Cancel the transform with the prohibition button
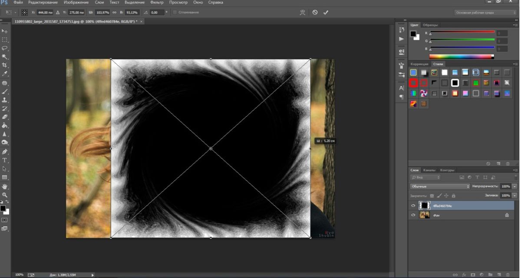 [x=316, y=12]
